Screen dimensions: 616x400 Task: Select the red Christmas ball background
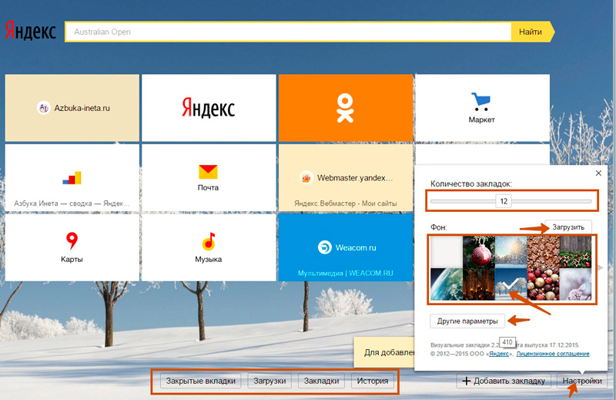pos(479,252)
